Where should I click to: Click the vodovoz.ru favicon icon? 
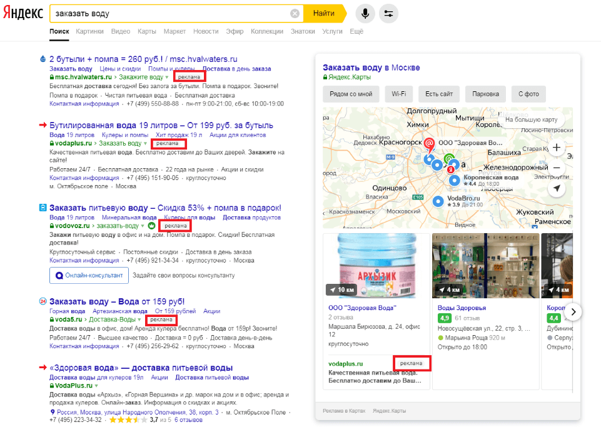pos(43,208)
